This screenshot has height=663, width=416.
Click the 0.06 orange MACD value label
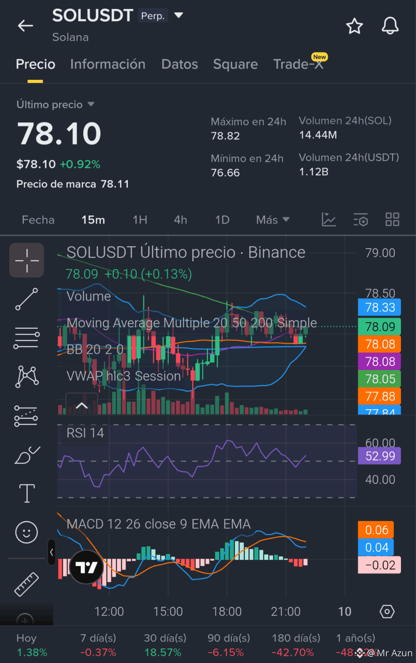coord(376,530)
